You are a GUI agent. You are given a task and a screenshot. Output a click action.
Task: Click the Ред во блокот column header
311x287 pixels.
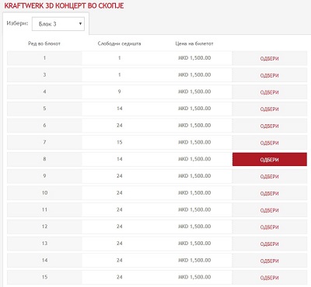pyautogui.click(x=44, y=43)
